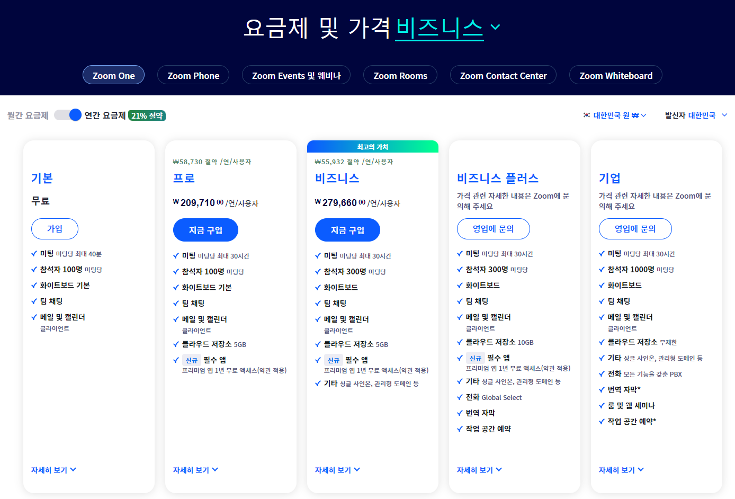
Task: Open the Zoom Contact Center tab
Action: pyautogui.click(x=503, y=75)
